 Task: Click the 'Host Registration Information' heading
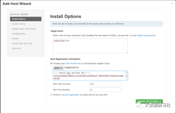[65, 59]
